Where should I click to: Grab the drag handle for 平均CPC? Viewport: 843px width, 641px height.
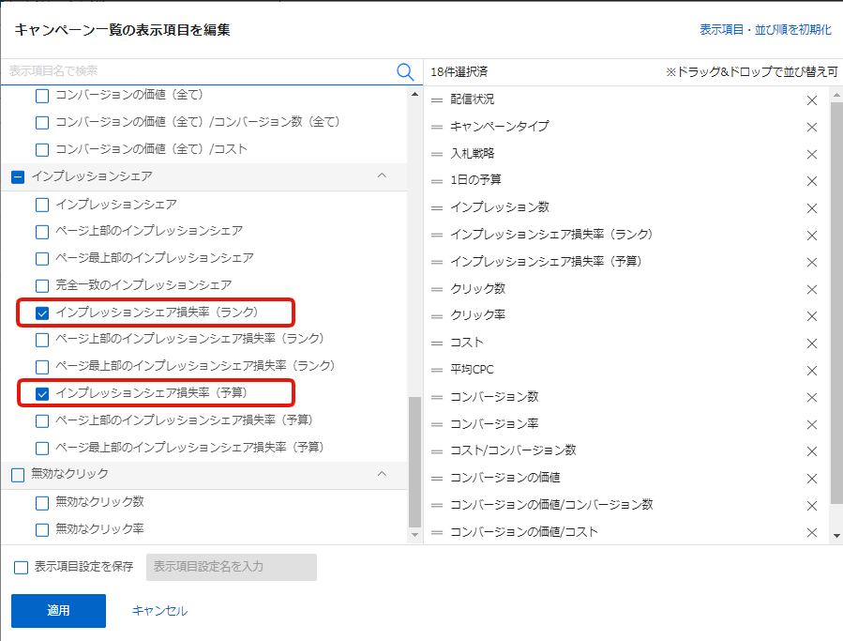pos(437,371)
